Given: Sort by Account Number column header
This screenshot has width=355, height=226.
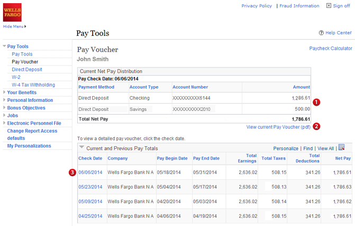Looking at the screenshot, I should tap(190, 87).
